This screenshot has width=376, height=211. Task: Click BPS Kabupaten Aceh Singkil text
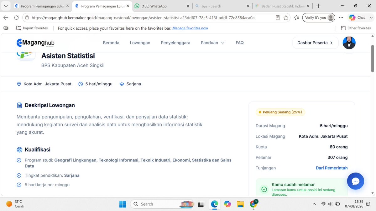73,65
